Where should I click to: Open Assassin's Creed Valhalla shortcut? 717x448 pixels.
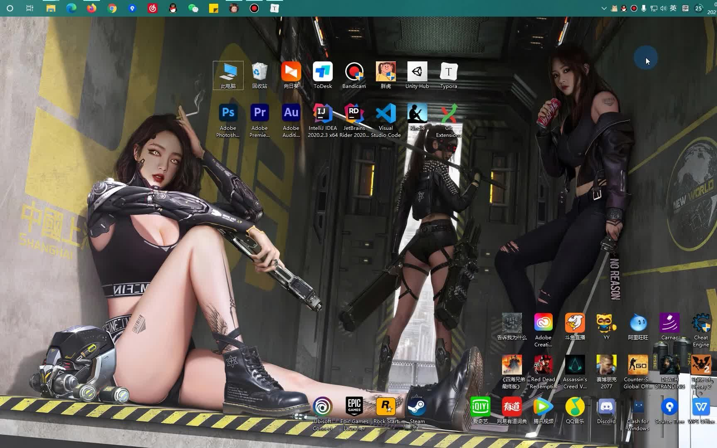coord(575,372)
